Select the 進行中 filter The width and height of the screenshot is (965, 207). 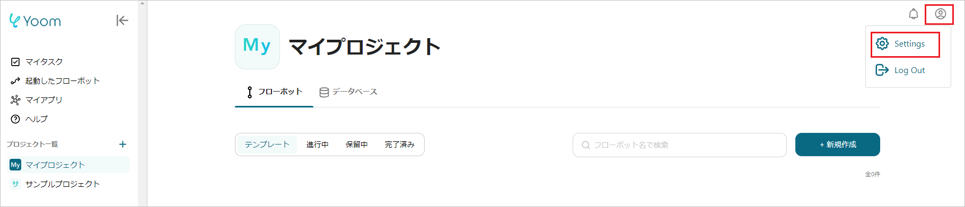[x=317, y=145]
